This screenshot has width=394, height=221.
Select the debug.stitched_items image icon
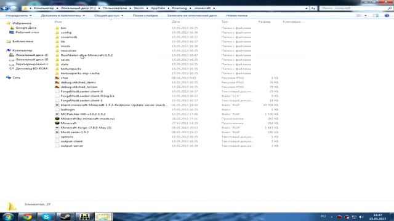point(57,82)
